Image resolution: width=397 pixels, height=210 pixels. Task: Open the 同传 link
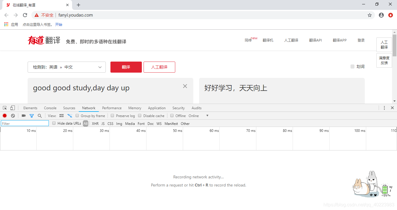pyautogui.click(x=248, y=40)
